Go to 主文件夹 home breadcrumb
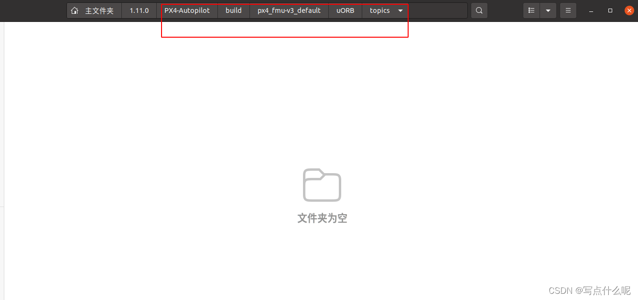This screenshot has height=300, width=638. pyautogui.click(x=94, y=10)
